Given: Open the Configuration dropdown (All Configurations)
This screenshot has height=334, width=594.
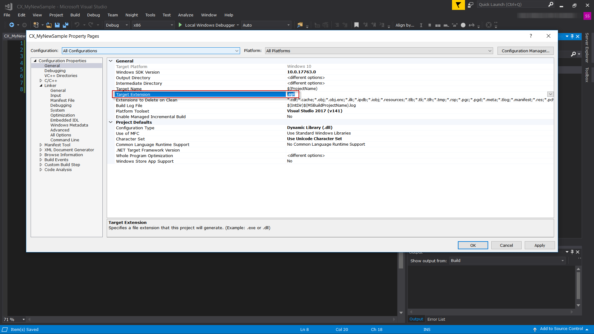Looking at the screenshot, I should pyautogui.click(x=151, y=51).
